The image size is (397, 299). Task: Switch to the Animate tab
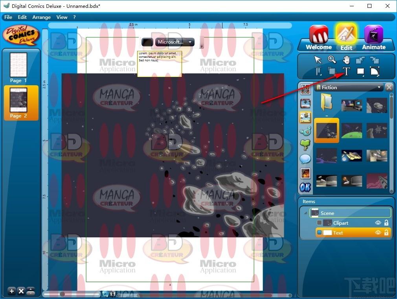pyautogui.click(x=374, y=38)
